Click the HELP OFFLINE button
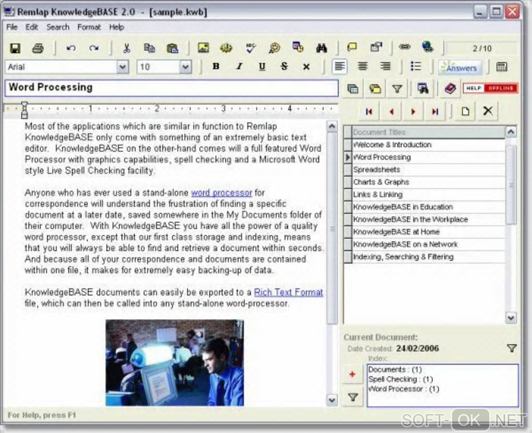 tap(490, 88)
